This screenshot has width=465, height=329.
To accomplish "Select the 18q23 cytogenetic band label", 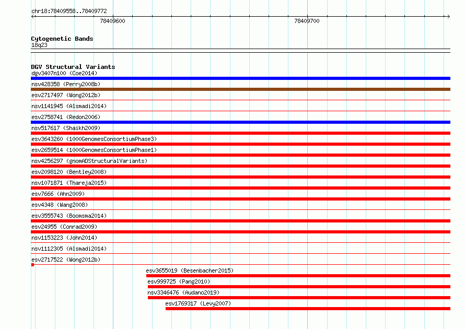I will (39, 45).
